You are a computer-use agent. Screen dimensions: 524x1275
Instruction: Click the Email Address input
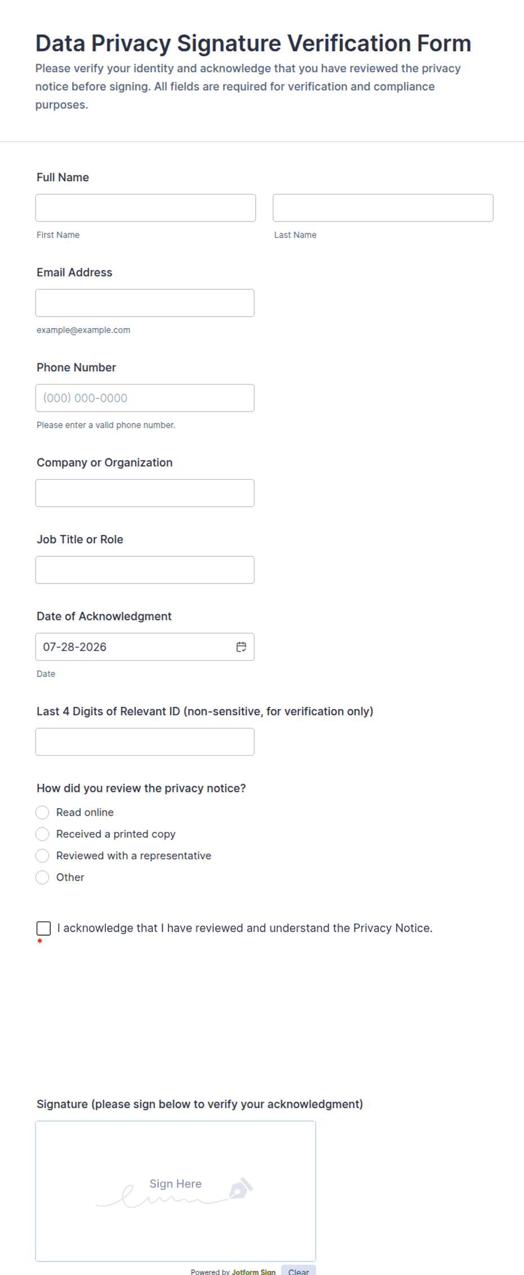(145, 303)
